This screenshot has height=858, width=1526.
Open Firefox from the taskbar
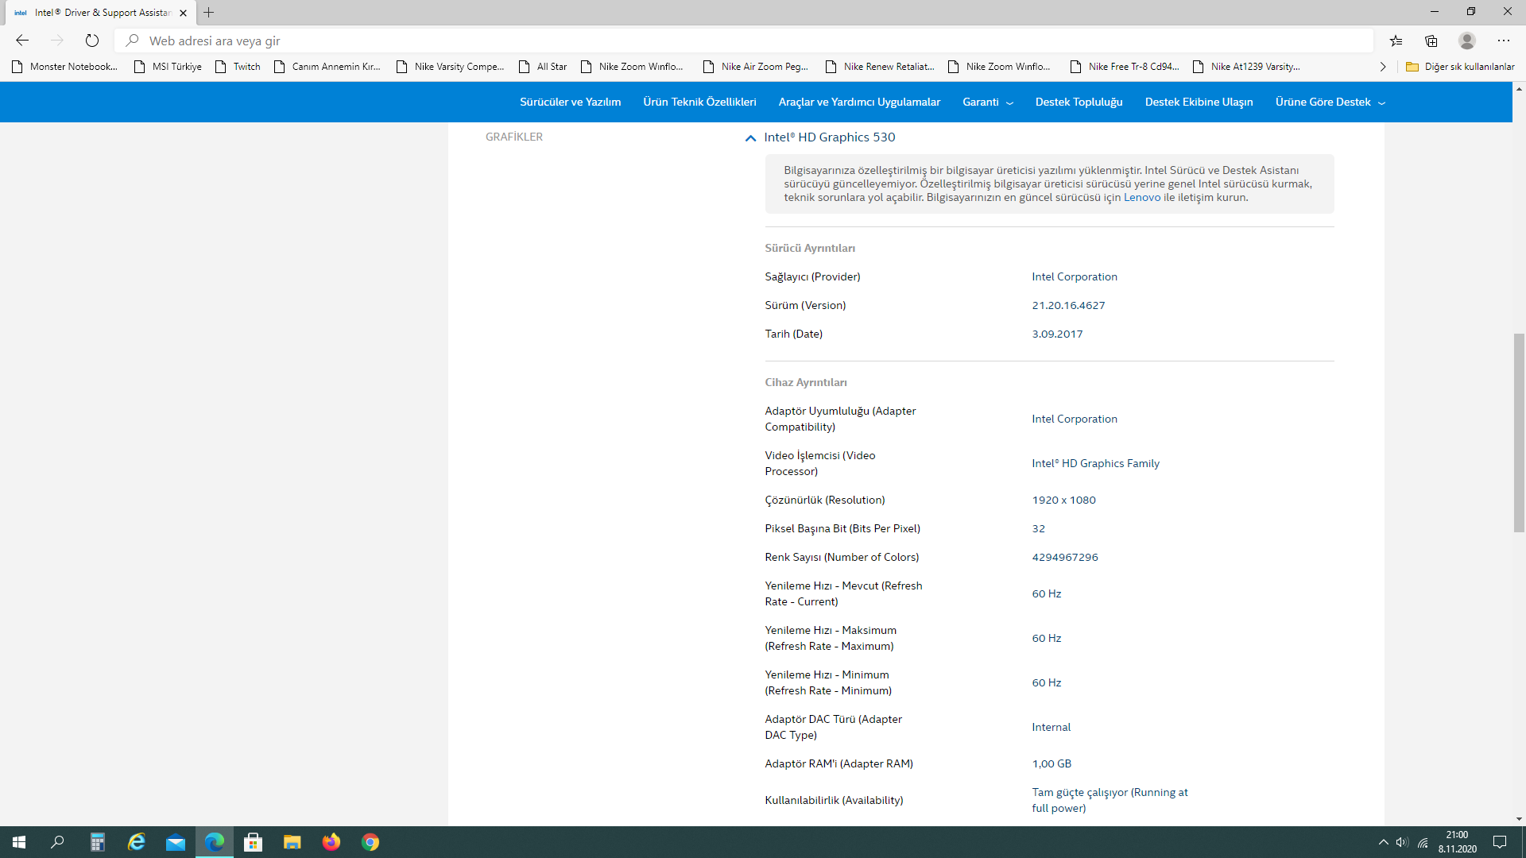[x=331, y=842]
